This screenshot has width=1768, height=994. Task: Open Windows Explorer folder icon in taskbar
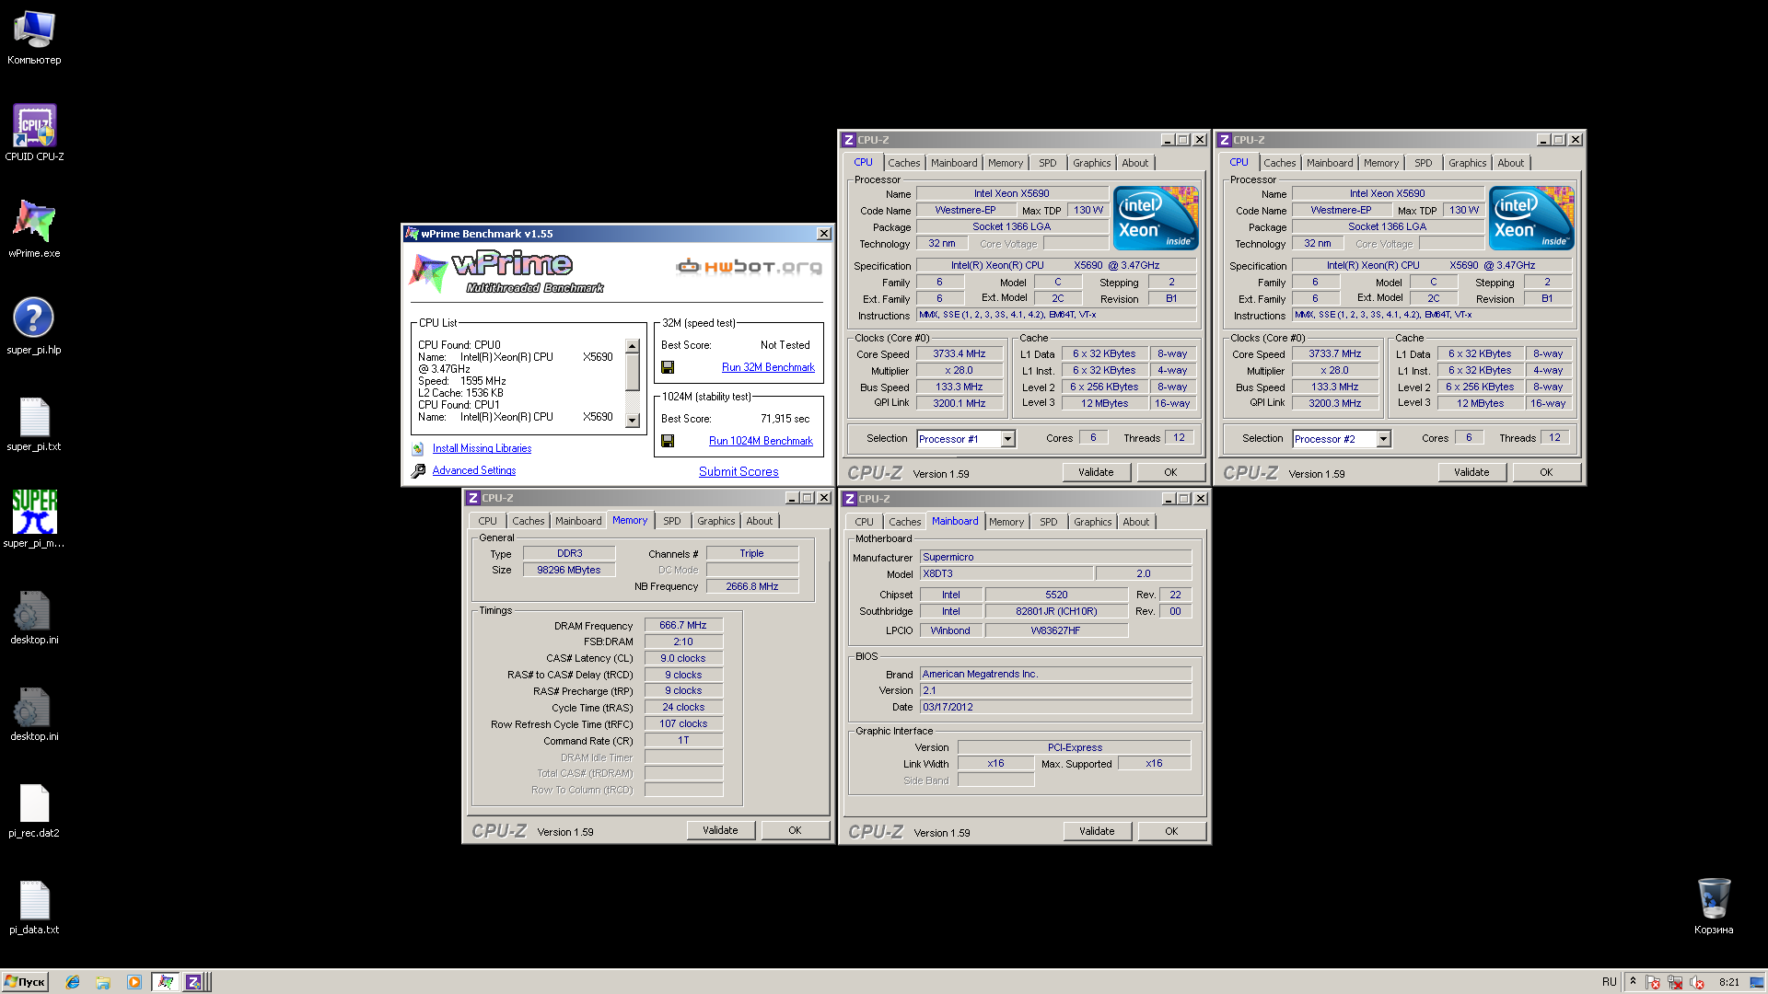(103, 982)
